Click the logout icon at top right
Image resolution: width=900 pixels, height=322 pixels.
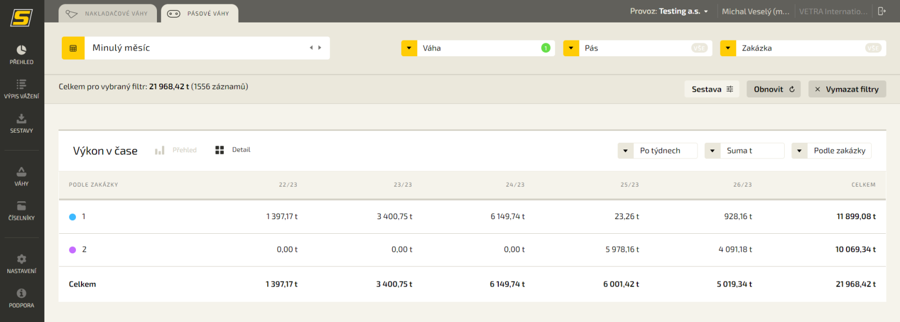881,11
